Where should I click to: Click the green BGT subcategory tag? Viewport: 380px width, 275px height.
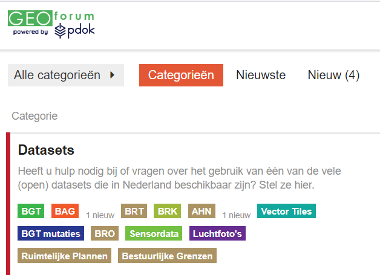[31, 212]
